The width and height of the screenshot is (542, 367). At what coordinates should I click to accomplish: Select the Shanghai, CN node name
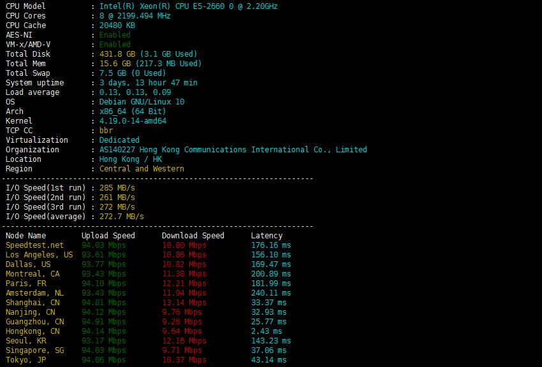coord(33,303)
